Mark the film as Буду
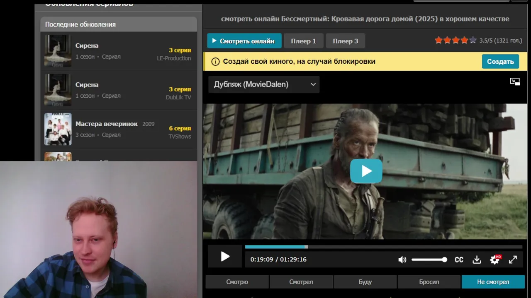Image resolution: width=531 pixels, height=298 pixels. coord(365,282)
